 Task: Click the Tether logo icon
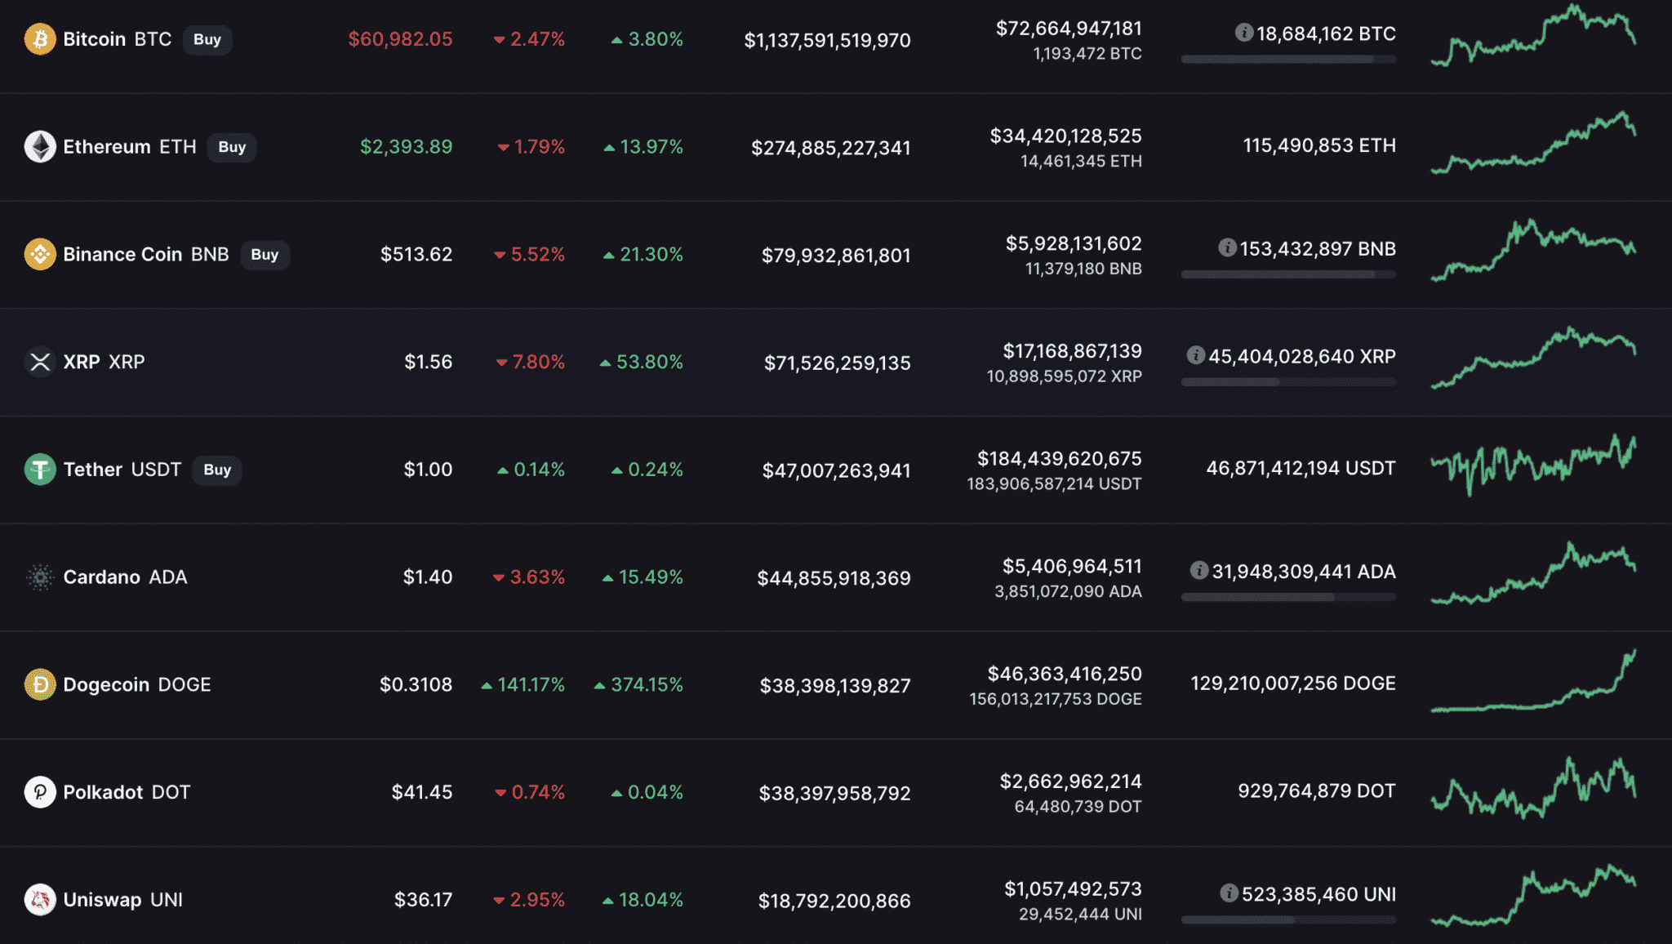pos(39,470)
